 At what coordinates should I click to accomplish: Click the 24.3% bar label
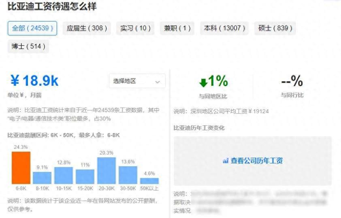pos(21,147)
